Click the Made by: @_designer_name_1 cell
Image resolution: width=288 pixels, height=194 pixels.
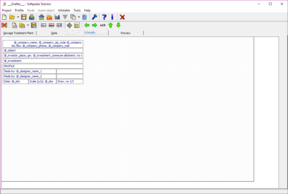tap(30, 71)
